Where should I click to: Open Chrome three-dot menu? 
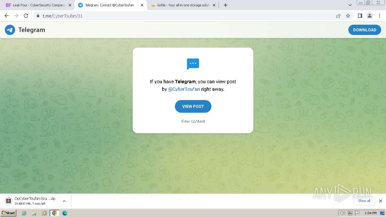379,16
